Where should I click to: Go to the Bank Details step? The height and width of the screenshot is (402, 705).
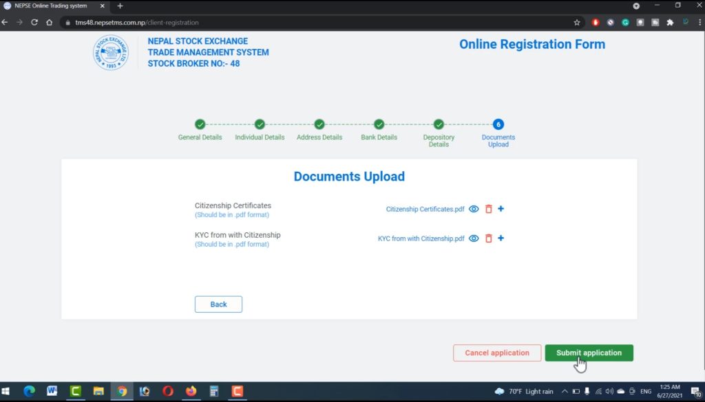(379, 130)
